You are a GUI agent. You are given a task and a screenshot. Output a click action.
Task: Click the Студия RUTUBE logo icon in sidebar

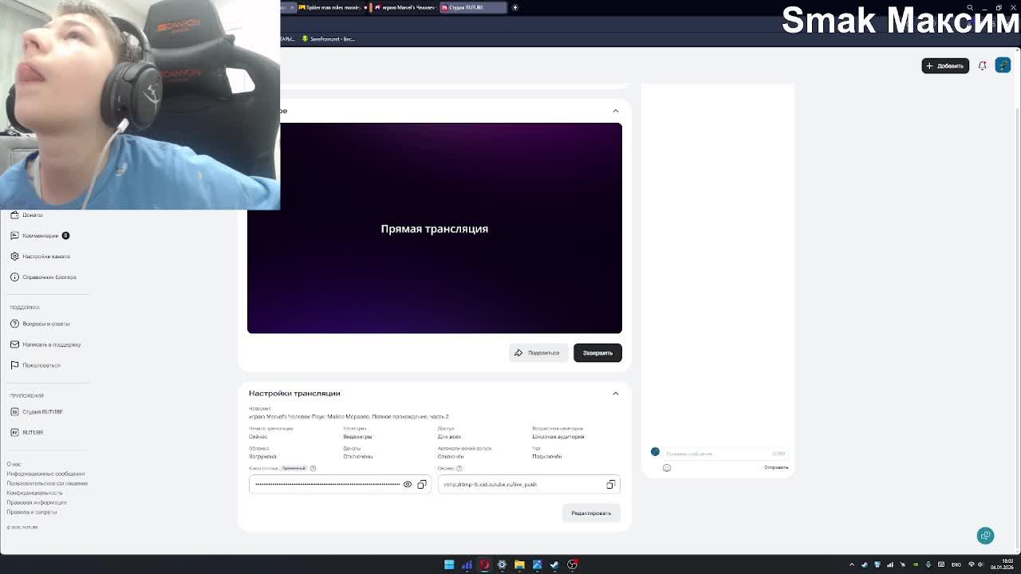click(14, 411)
